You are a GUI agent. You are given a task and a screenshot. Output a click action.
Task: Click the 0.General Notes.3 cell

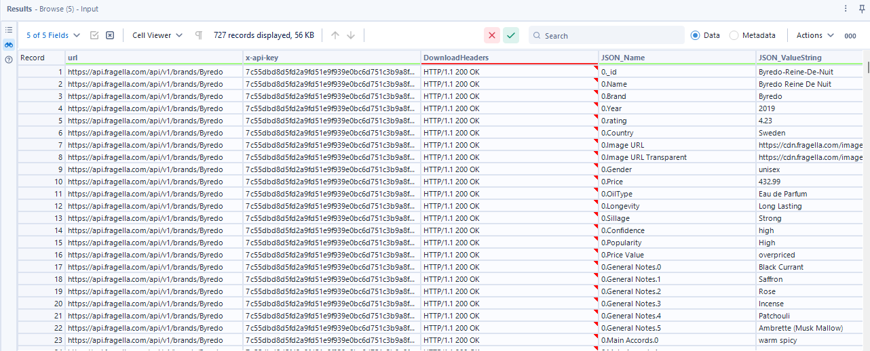[677, 304]
